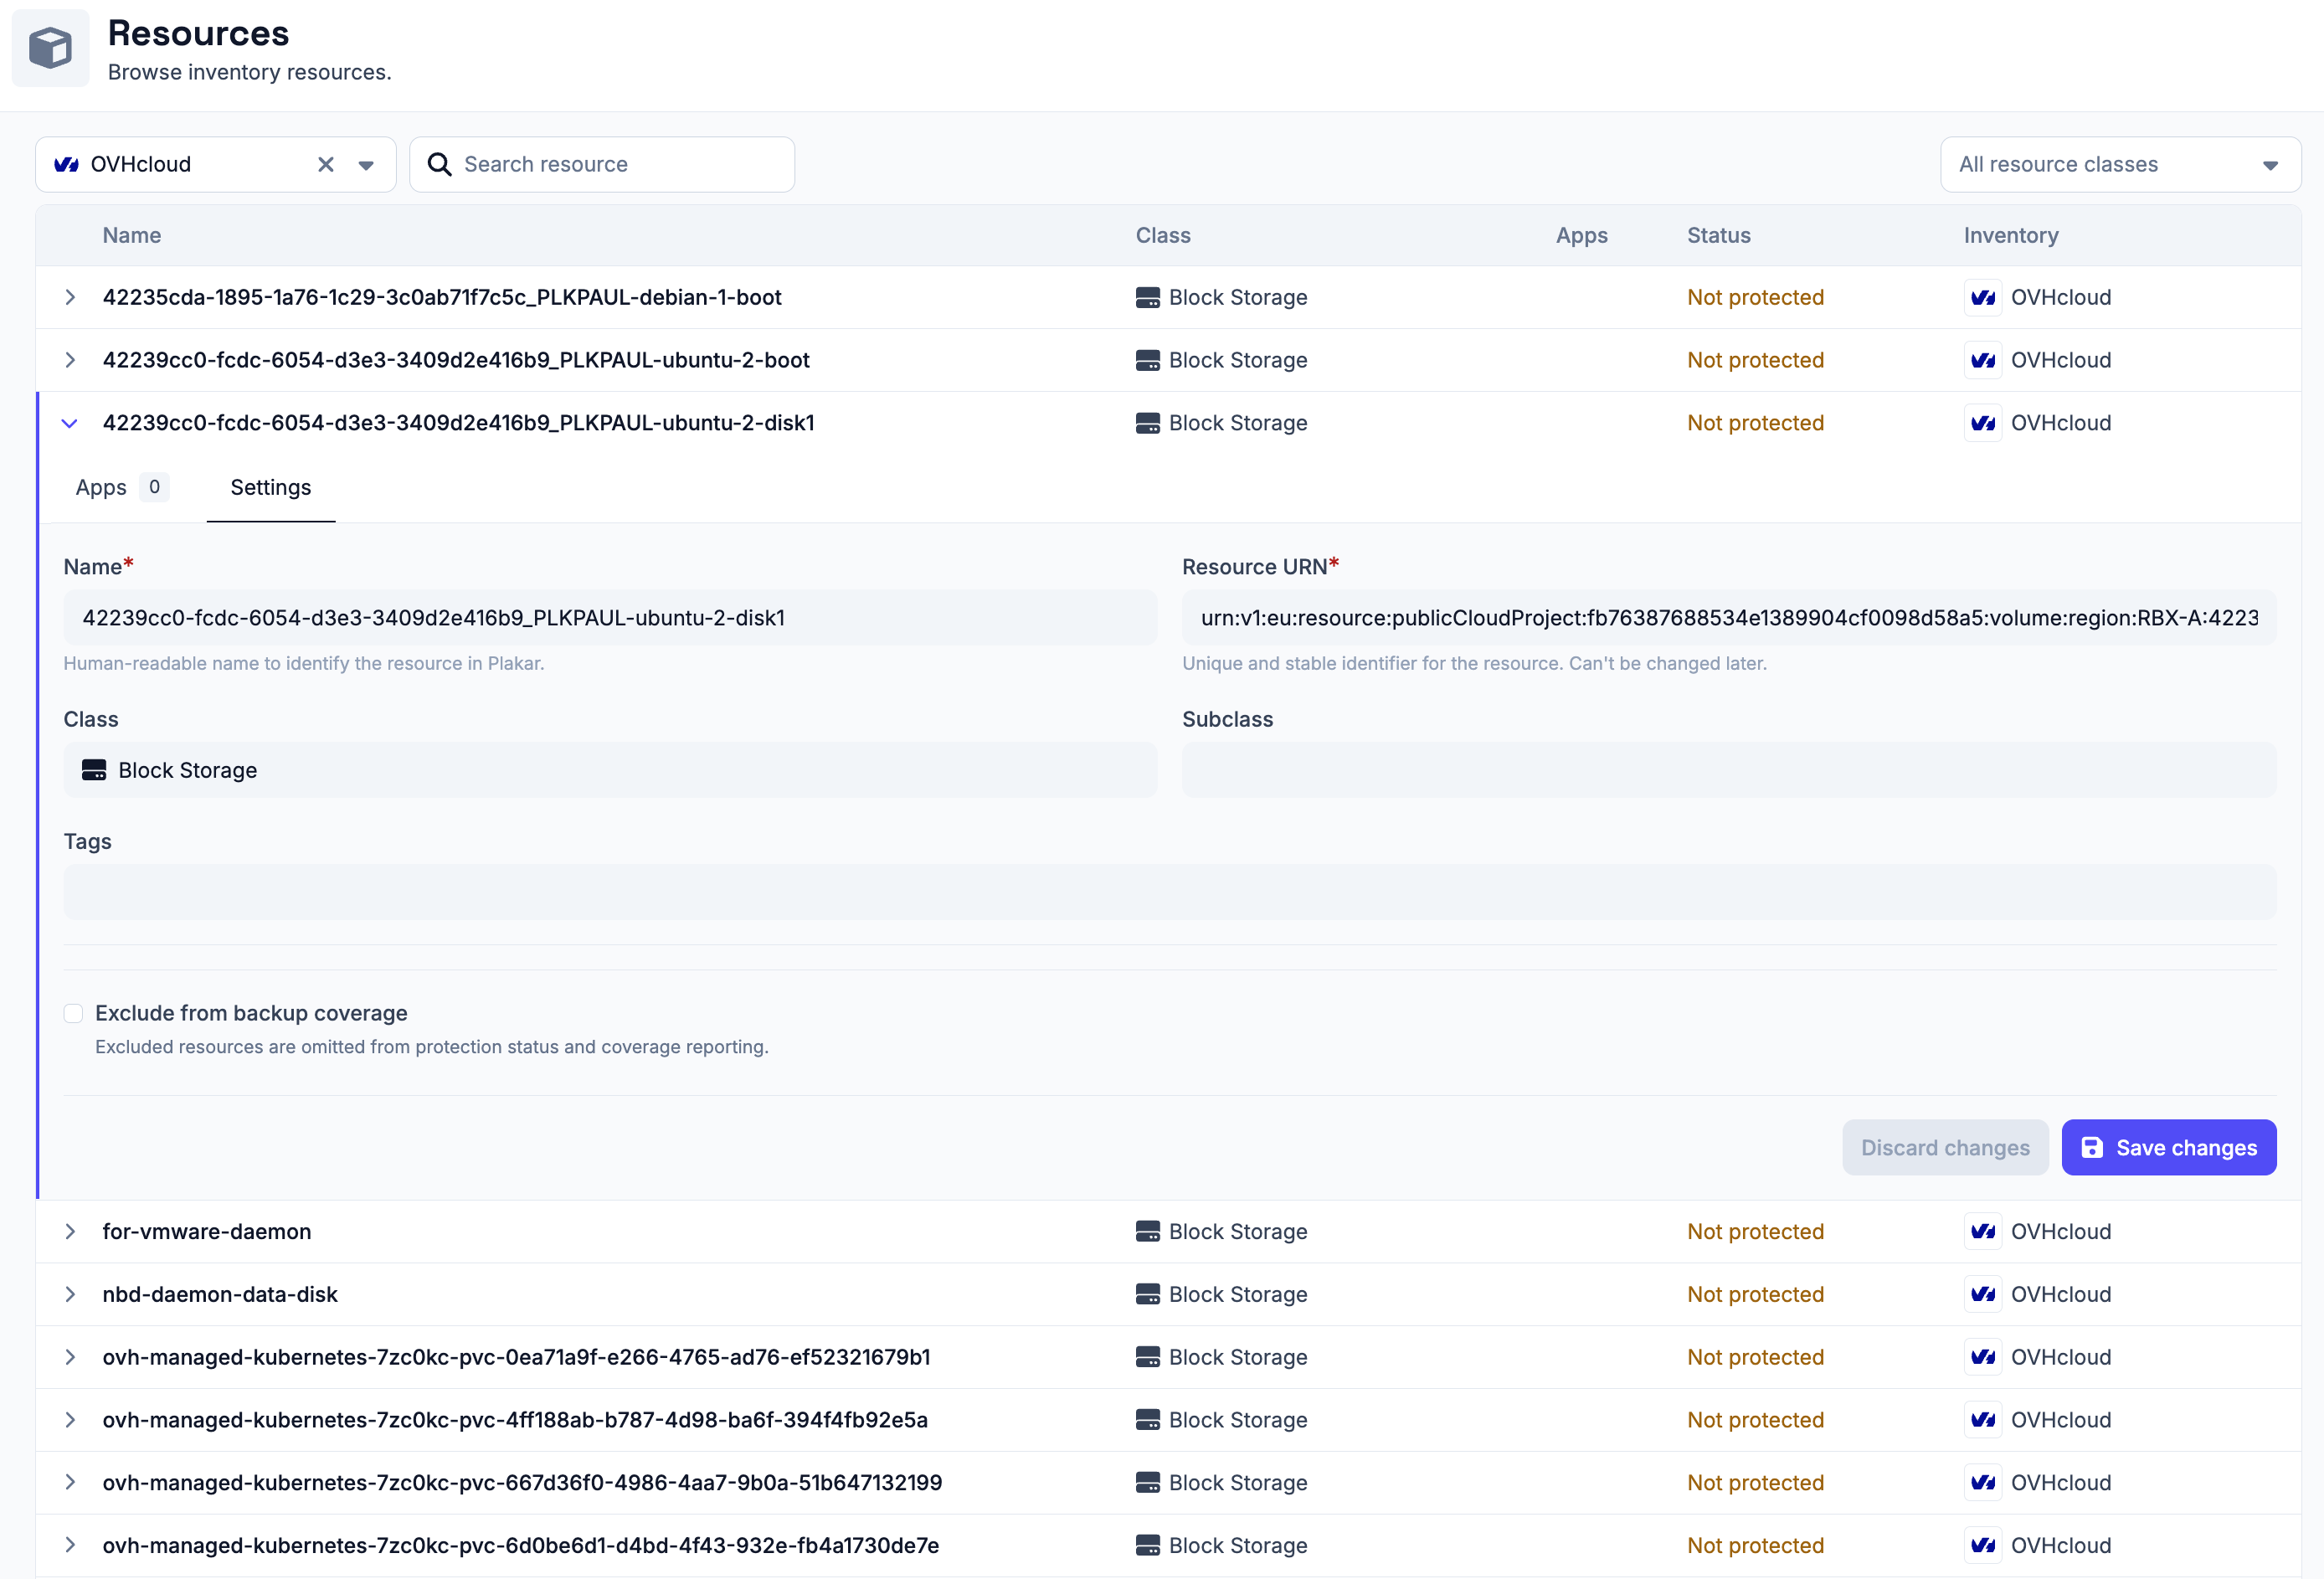2324x1579 pixels.
Task: Expand the pvc-6d0be6d1 row
Action: click(70, 1545)
